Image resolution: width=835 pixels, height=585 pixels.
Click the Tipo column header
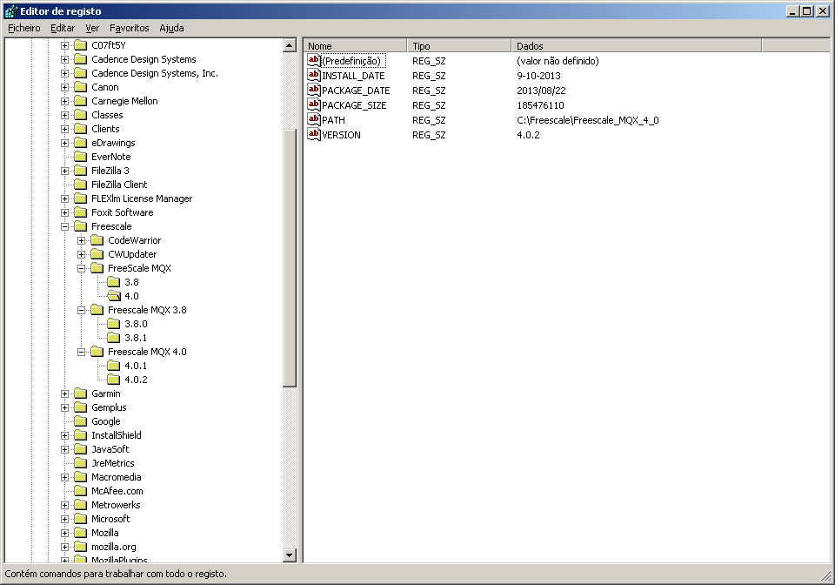click(x=459, y=46)
